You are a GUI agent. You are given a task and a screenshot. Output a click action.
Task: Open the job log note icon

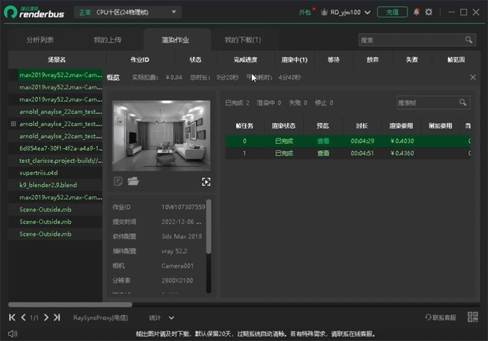(118, 182)
